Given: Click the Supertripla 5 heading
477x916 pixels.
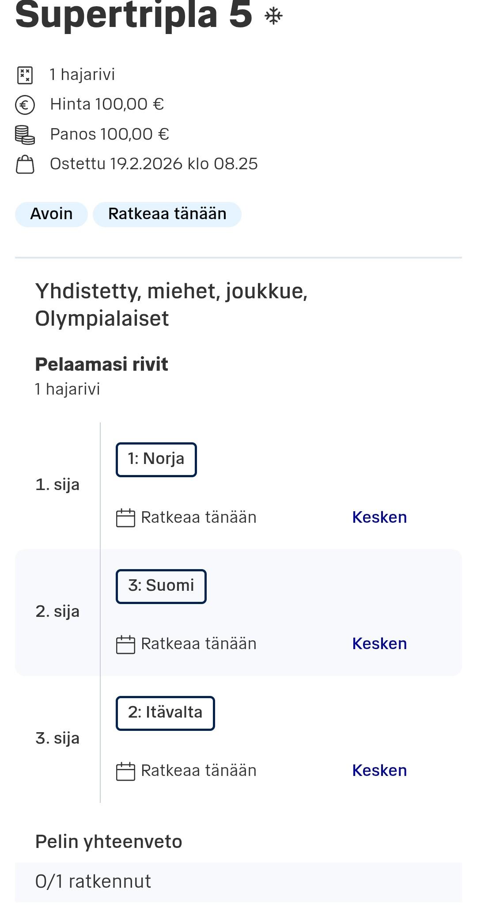Looking at the screenshot, I should 133,15.
